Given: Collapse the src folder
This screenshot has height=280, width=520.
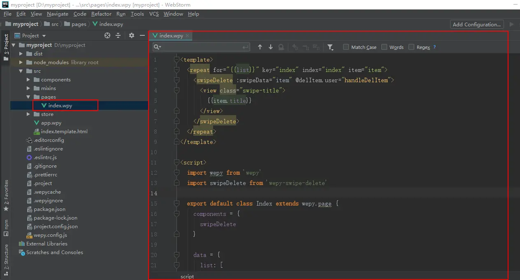Looking at the screenshot, I should (21, 71).
